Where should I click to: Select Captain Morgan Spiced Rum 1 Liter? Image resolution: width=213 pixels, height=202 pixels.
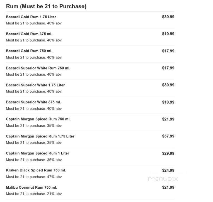tap(37, 153)
